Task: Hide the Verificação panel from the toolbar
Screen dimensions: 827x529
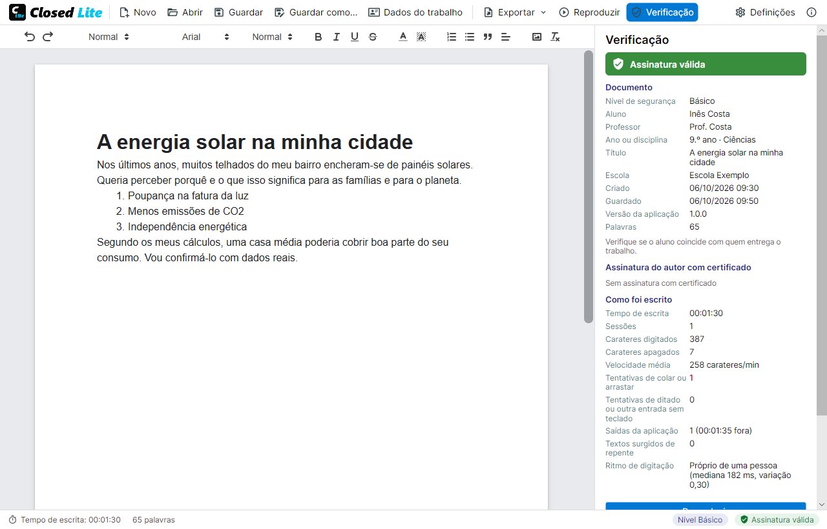Action: (662, 12)
